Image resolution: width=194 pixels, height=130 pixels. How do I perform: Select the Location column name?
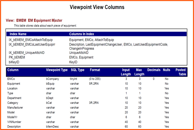click(12, 88)
